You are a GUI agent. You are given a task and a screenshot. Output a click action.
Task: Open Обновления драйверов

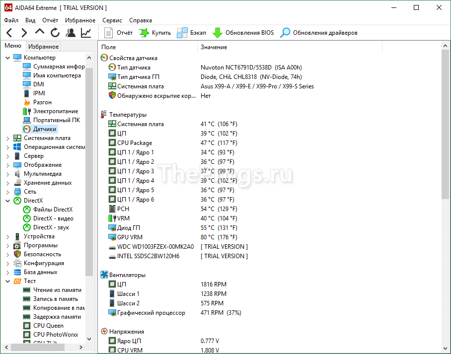319,33
